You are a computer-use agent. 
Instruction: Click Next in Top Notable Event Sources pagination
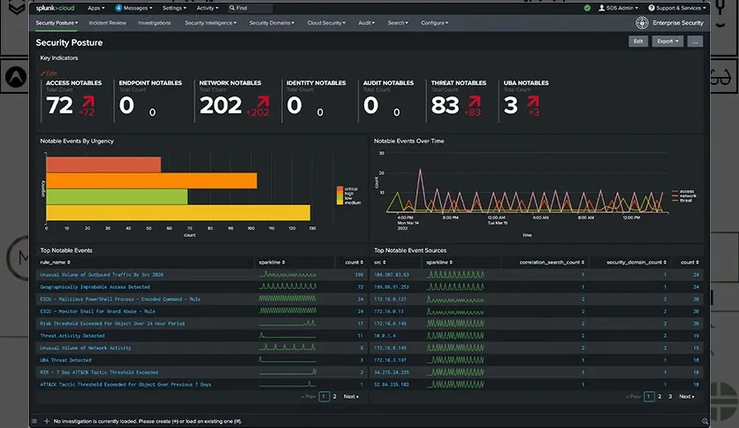(x=687, y=397)
